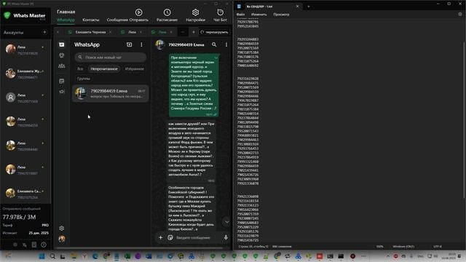Click the document icon in footer toolbar

34,245
